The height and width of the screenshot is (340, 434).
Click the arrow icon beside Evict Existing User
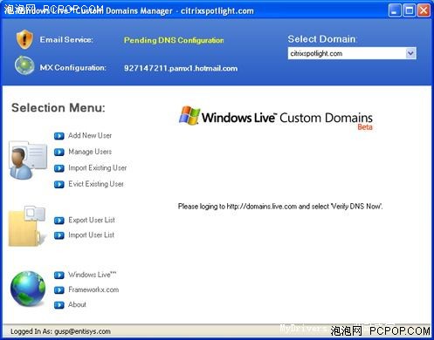coord(59,185)
